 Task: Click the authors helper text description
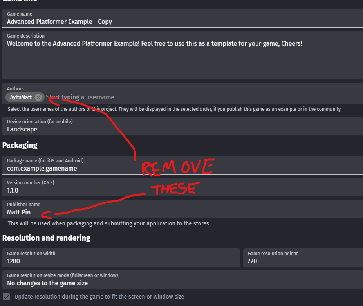[x=175, y=109]
